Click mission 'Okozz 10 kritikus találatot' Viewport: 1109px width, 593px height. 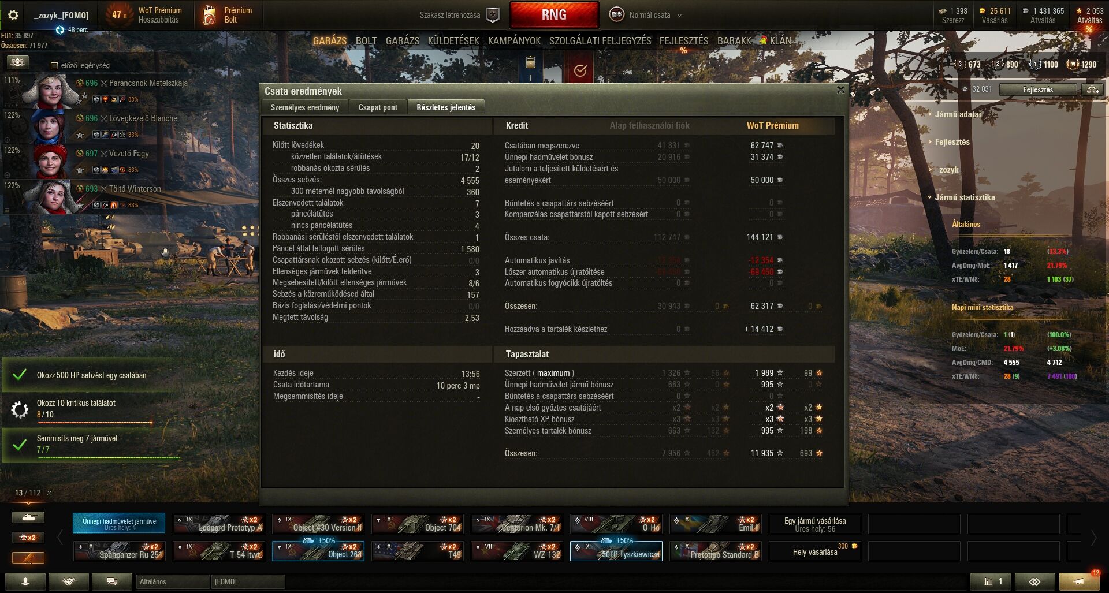pos(92,409)
